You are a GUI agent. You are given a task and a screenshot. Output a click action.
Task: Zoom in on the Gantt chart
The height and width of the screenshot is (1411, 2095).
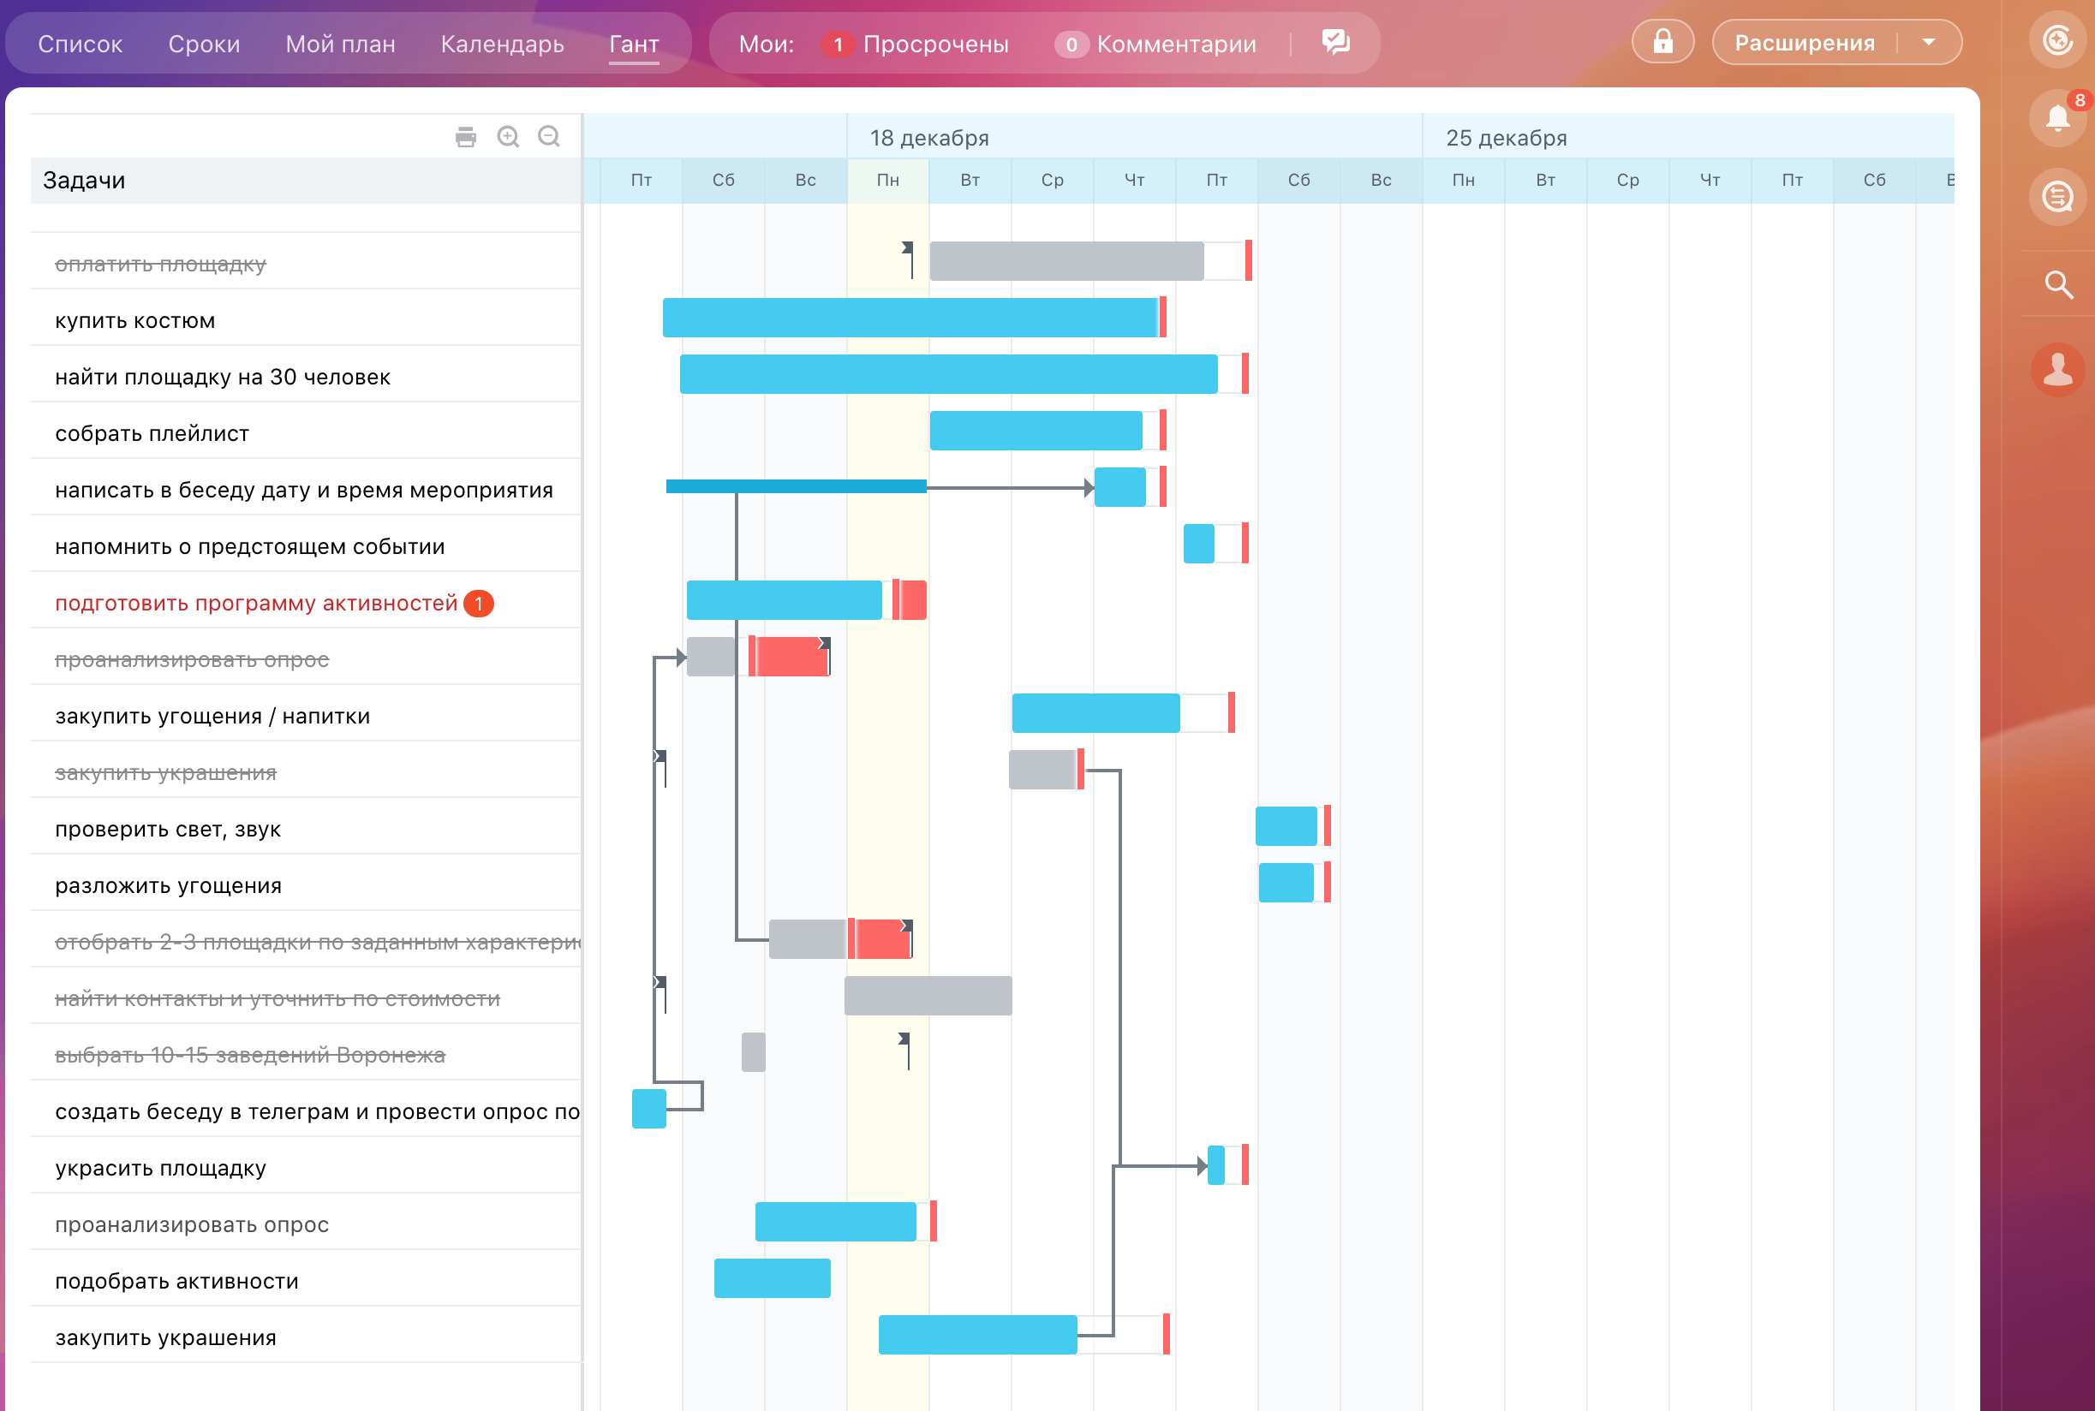[x=509, y=137]
